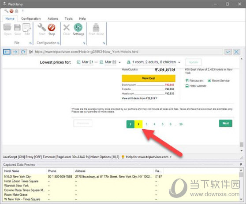Pin the Captured Data Preview panel

(241, 164)
